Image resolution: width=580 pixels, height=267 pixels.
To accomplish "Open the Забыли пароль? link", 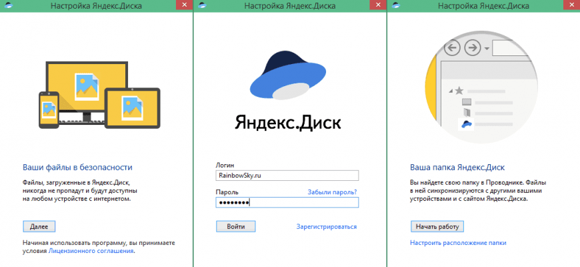I will (x=332, y=192).
